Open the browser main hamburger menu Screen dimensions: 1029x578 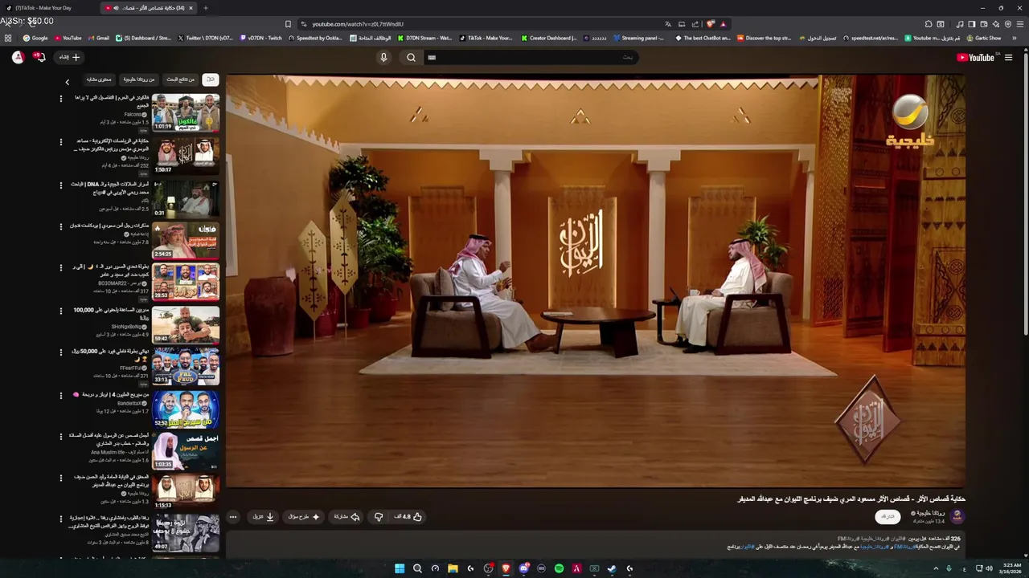(x=1019, y=24)
